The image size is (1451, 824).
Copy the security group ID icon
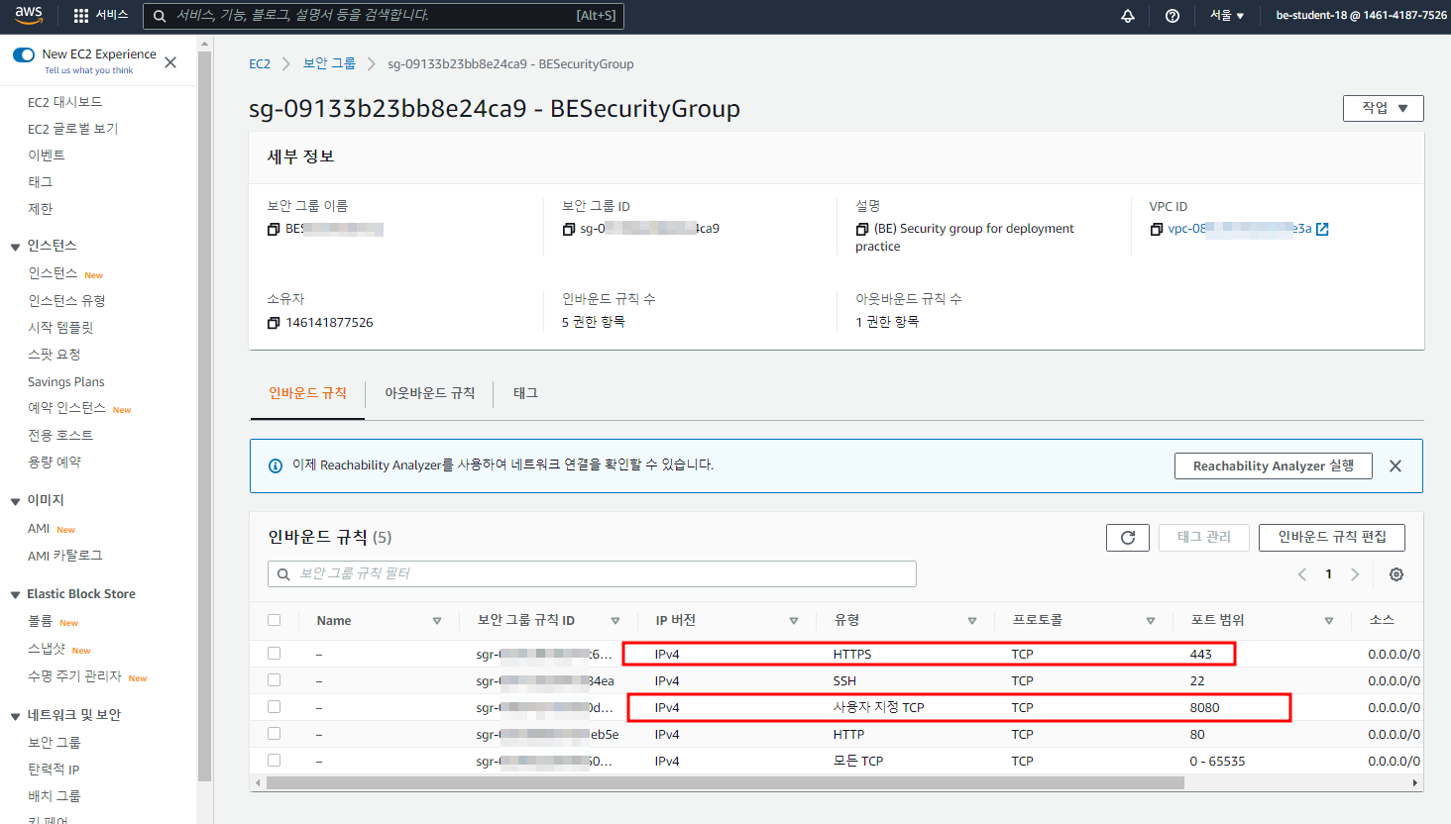[569, 229]
